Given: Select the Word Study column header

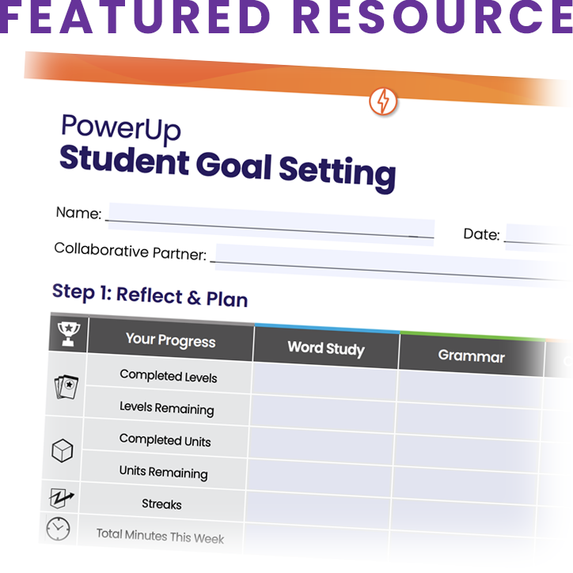Looking at the screenshot, I should point(326,347).
